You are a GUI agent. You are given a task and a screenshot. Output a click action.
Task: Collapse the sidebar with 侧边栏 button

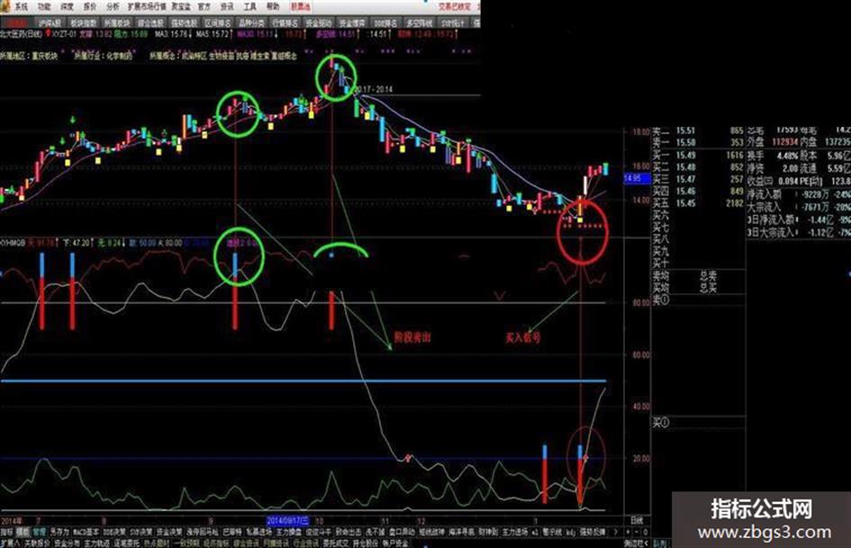point(636,544)
